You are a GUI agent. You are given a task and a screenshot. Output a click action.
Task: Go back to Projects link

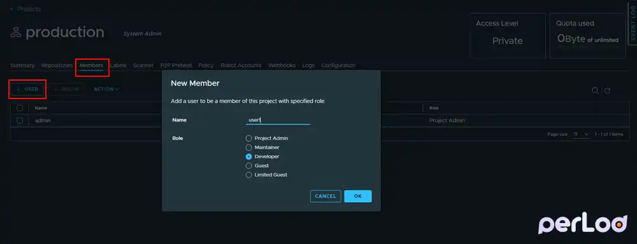(25, 9)
